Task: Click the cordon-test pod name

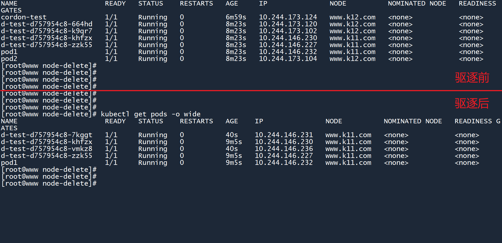Action: (x=24, y=17)
